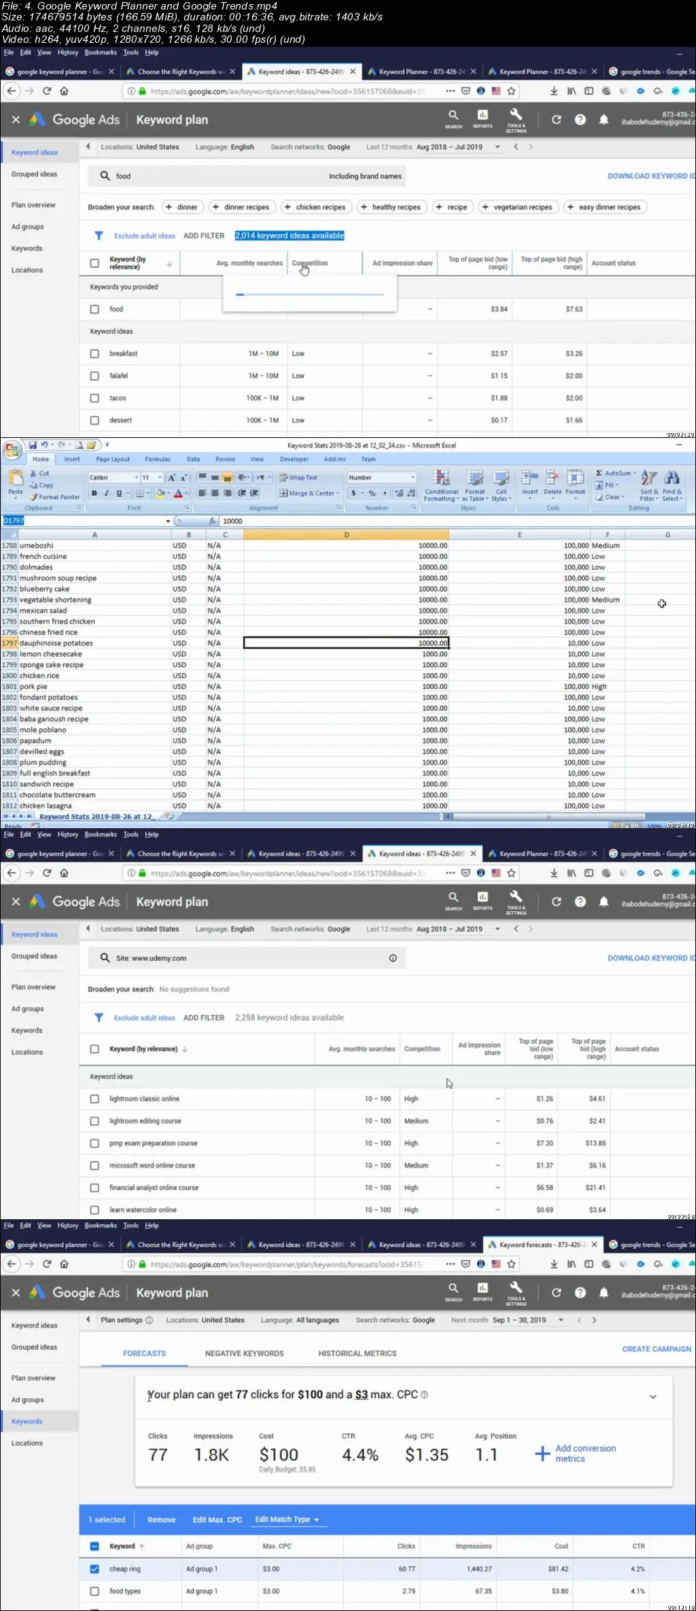Click the Fill Color bucket swatch in Excel
The image size is (696, 1611).
(x=160, y=493)
